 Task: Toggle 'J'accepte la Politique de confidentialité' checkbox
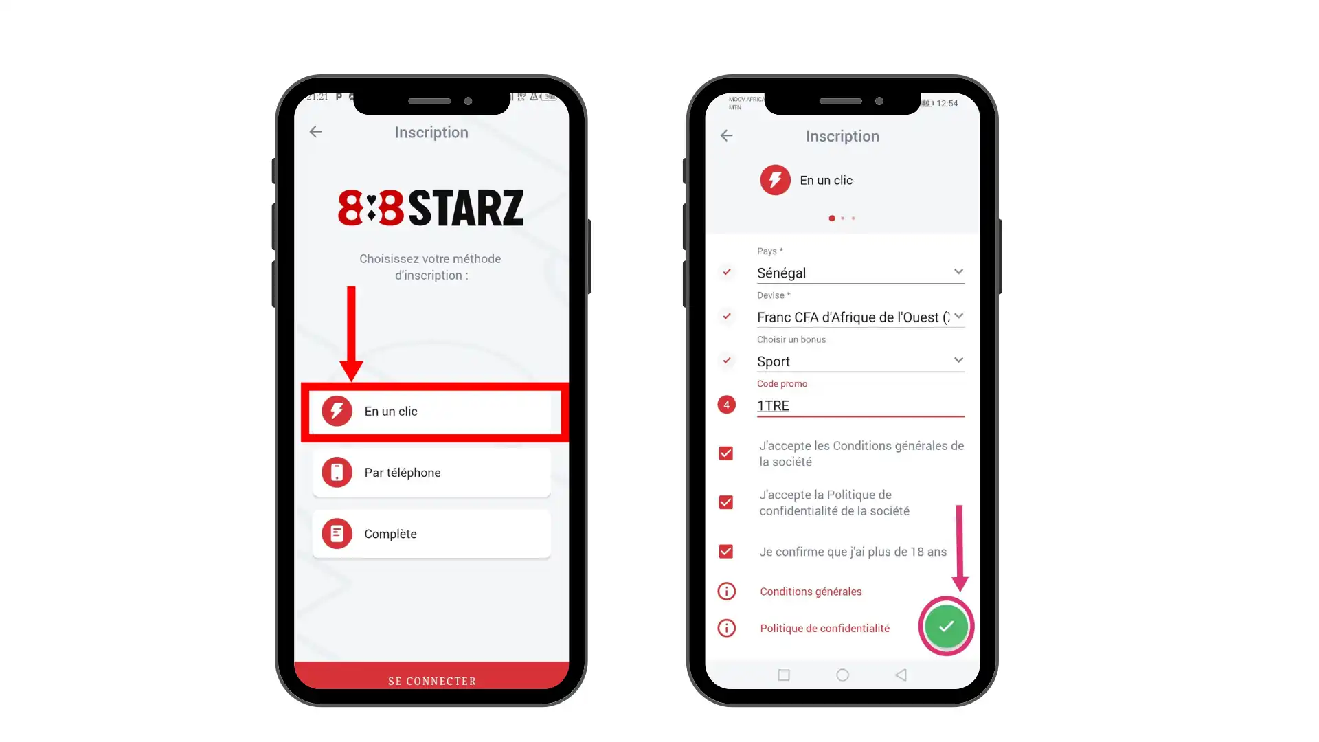coord(727,502)
